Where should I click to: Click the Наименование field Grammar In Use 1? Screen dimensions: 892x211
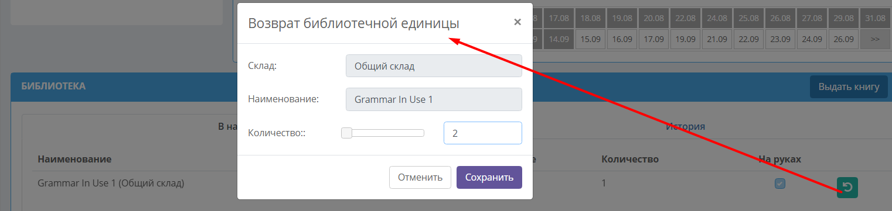click(x=434, y=99)
